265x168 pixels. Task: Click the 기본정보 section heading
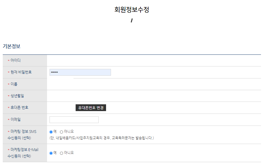pos(11,46)
